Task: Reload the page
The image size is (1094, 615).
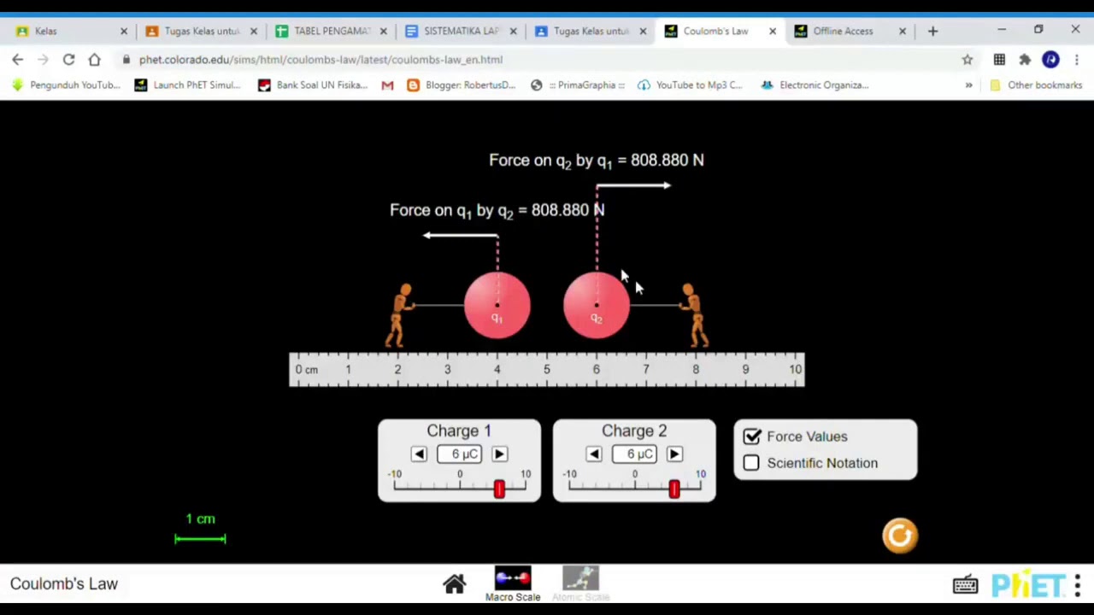Action: pyautogui.click(x=68, y=60)
